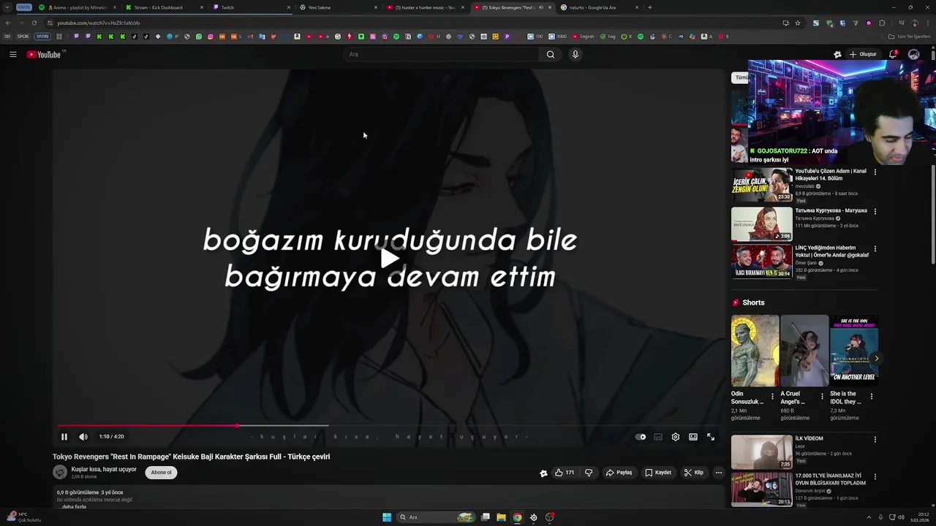Switch to naturto Google'da Ara tab
936x526 pixels.
tap(598, 7)
